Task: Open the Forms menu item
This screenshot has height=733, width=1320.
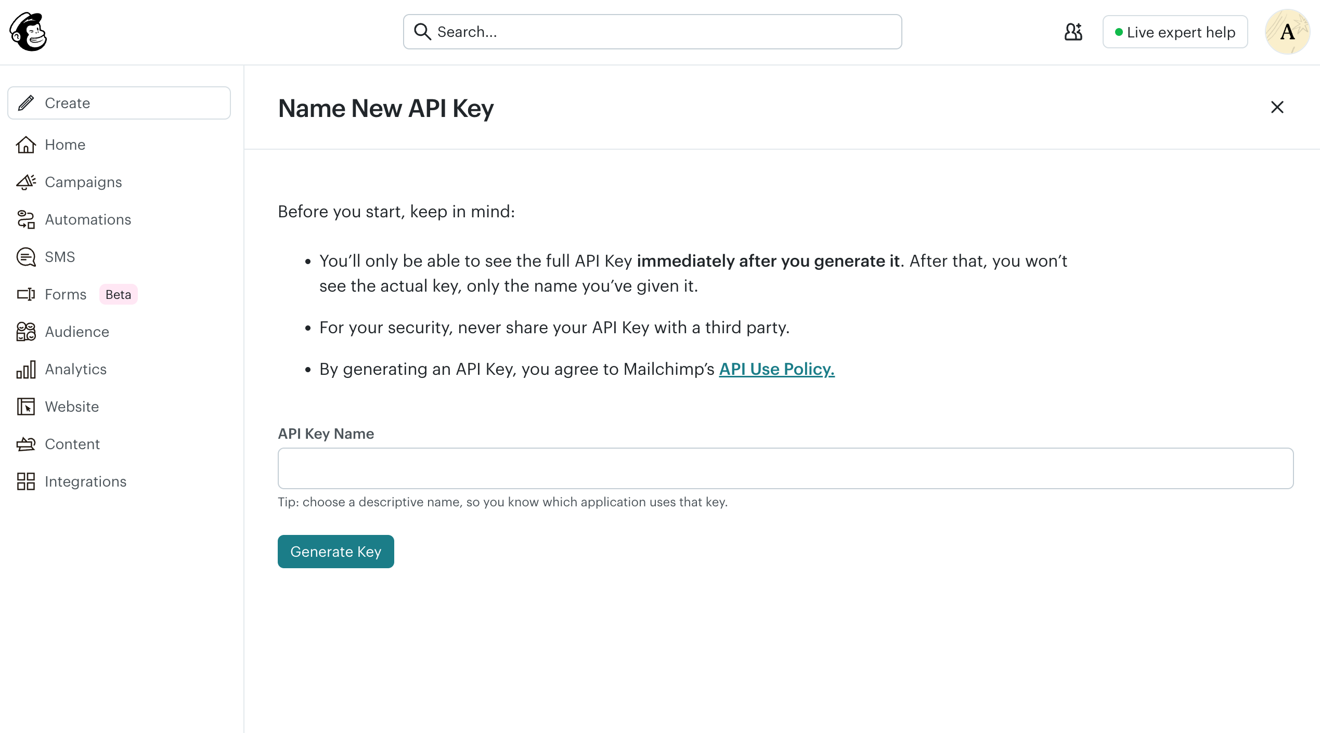Action: pyautogui.click(x=66, y=294)
